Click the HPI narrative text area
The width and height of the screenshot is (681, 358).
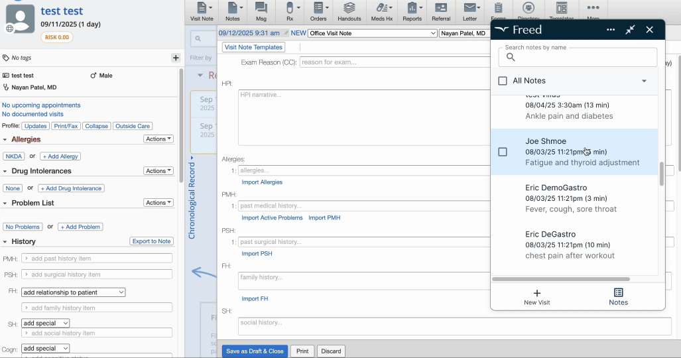coord(364,117)
